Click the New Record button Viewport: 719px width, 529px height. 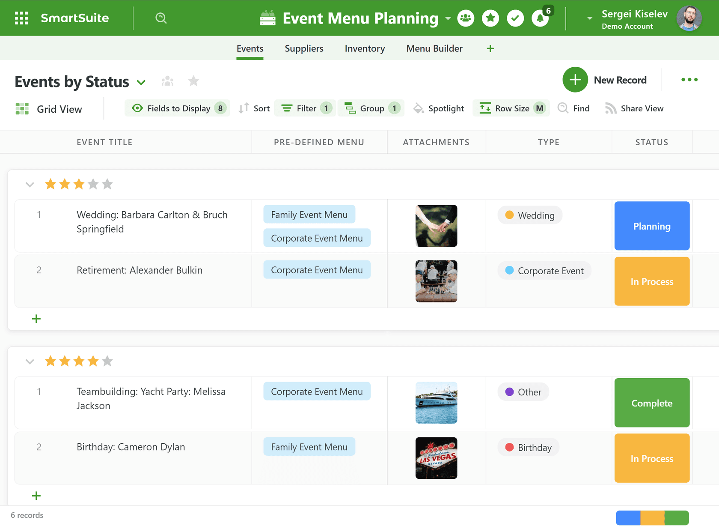(605, 80)
